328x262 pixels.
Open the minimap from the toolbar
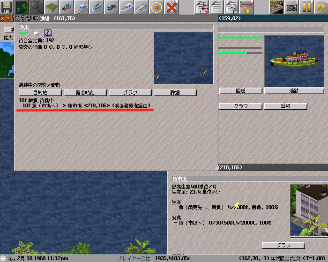point(22,7)
